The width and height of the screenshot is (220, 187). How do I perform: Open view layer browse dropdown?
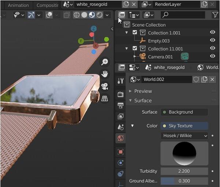(146, 4)
